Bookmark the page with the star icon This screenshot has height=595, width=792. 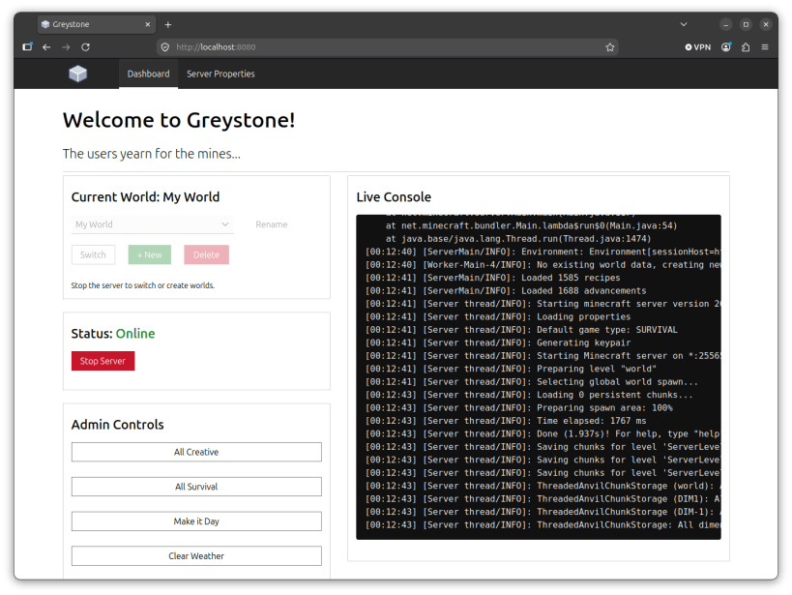pyautogui.click(x=609, y=47)
